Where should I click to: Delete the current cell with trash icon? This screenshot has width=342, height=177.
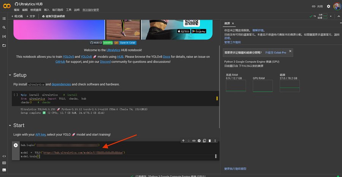pyautogui.click(x=210, y=141)
